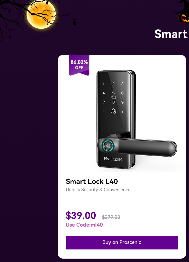Open the Smart Lock L40 product title

92,181
